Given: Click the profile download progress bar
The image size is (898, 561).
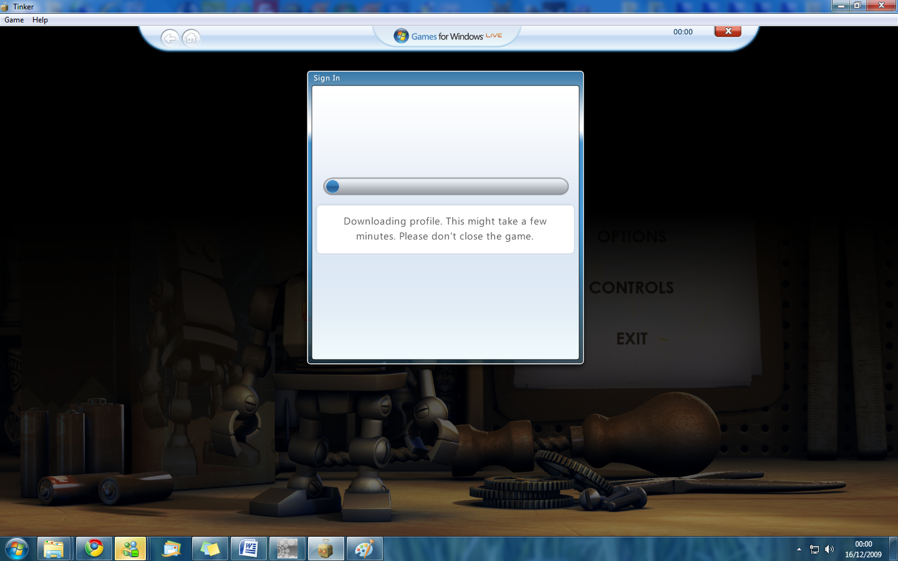Looking at the screenshot, I should 446,186.
